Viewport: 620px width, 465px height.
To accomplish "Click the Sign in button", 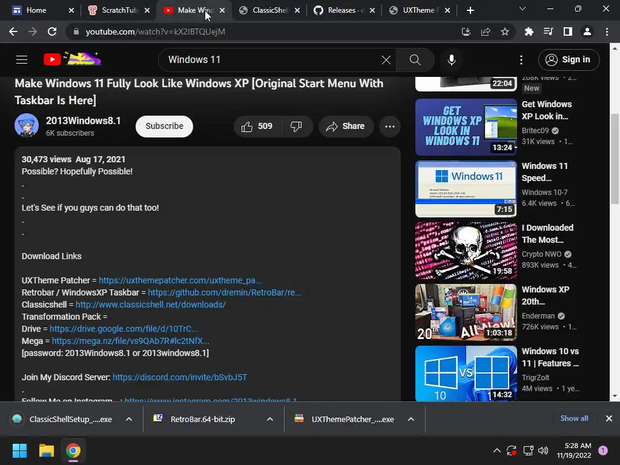I will point(569,60).
